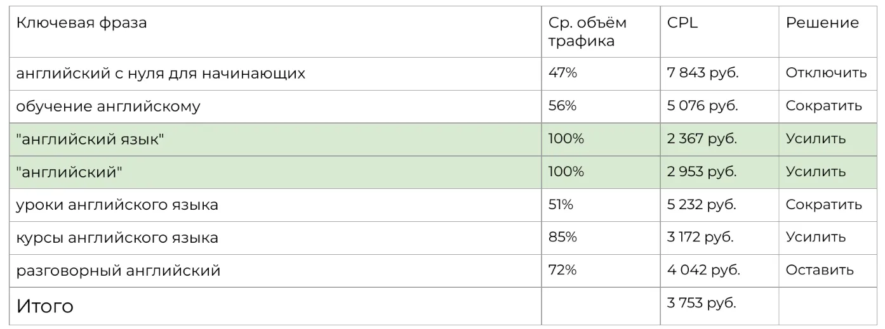Image resolution: width=885 pixels, height=329 pixels.
Task: Click "Усилить" in the 2 953 руб. row
Action: (x=816, y=172)
